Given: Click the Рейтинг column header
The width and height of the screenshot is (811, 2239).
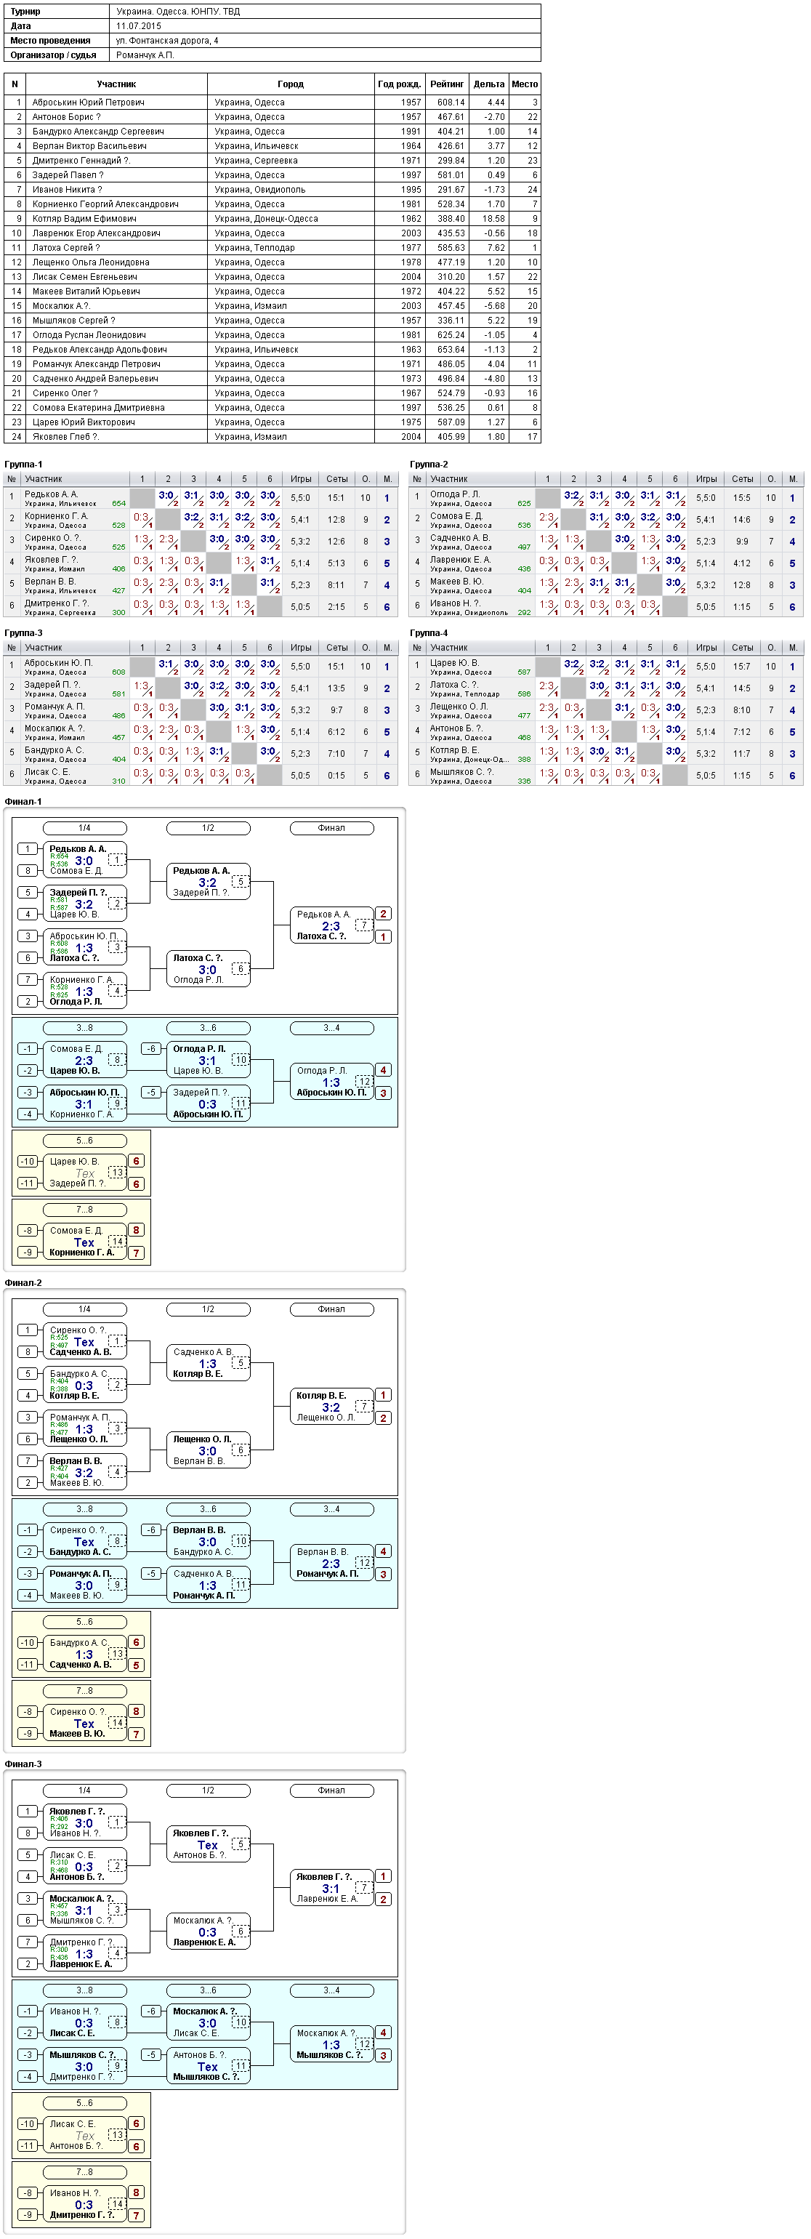Looking at the screenshot, I should 447,84.
